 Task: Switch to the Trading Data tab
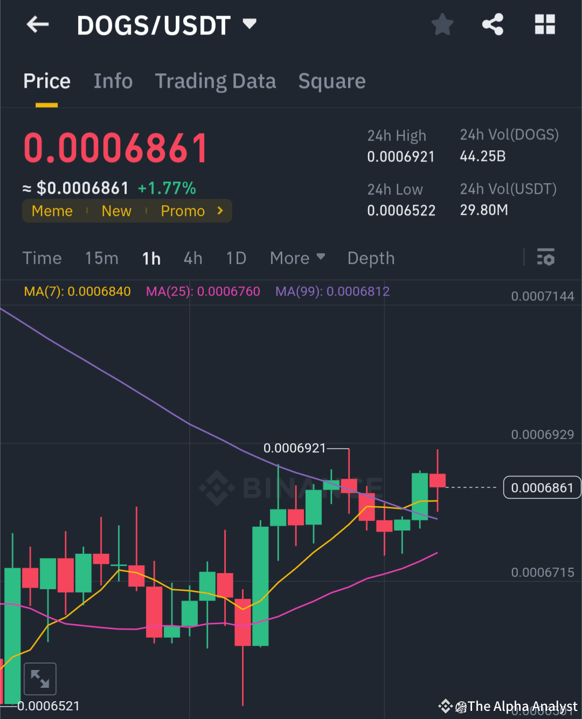click(216, 81)
